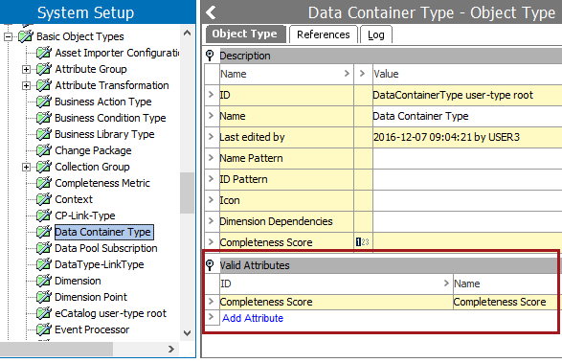Viewport: 562px width, 363px height.
Task: Click the back arrow in title bar
Action: [211, 12]
